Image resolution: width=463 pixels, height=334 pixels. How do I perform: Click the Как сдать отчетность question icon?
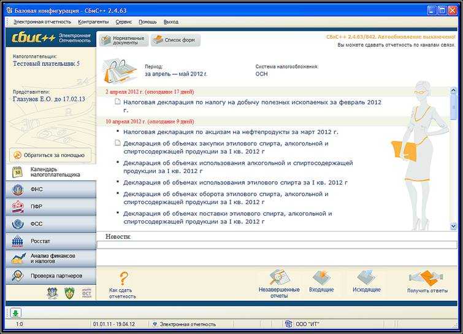pos(124,278)
